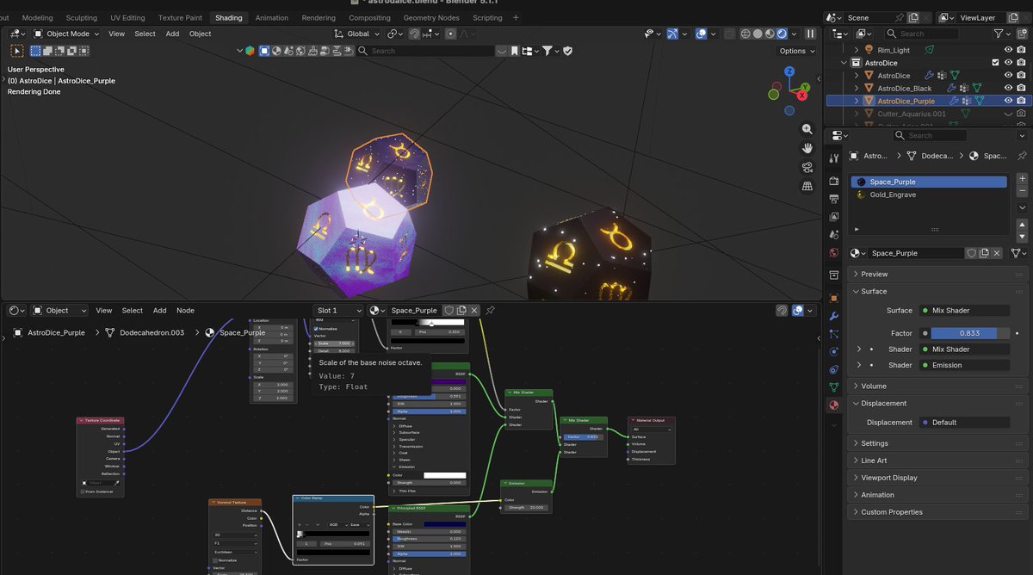Click the Emission shader input field
Viewport: 1033px width, 575px height.
(x=963, y=365)
